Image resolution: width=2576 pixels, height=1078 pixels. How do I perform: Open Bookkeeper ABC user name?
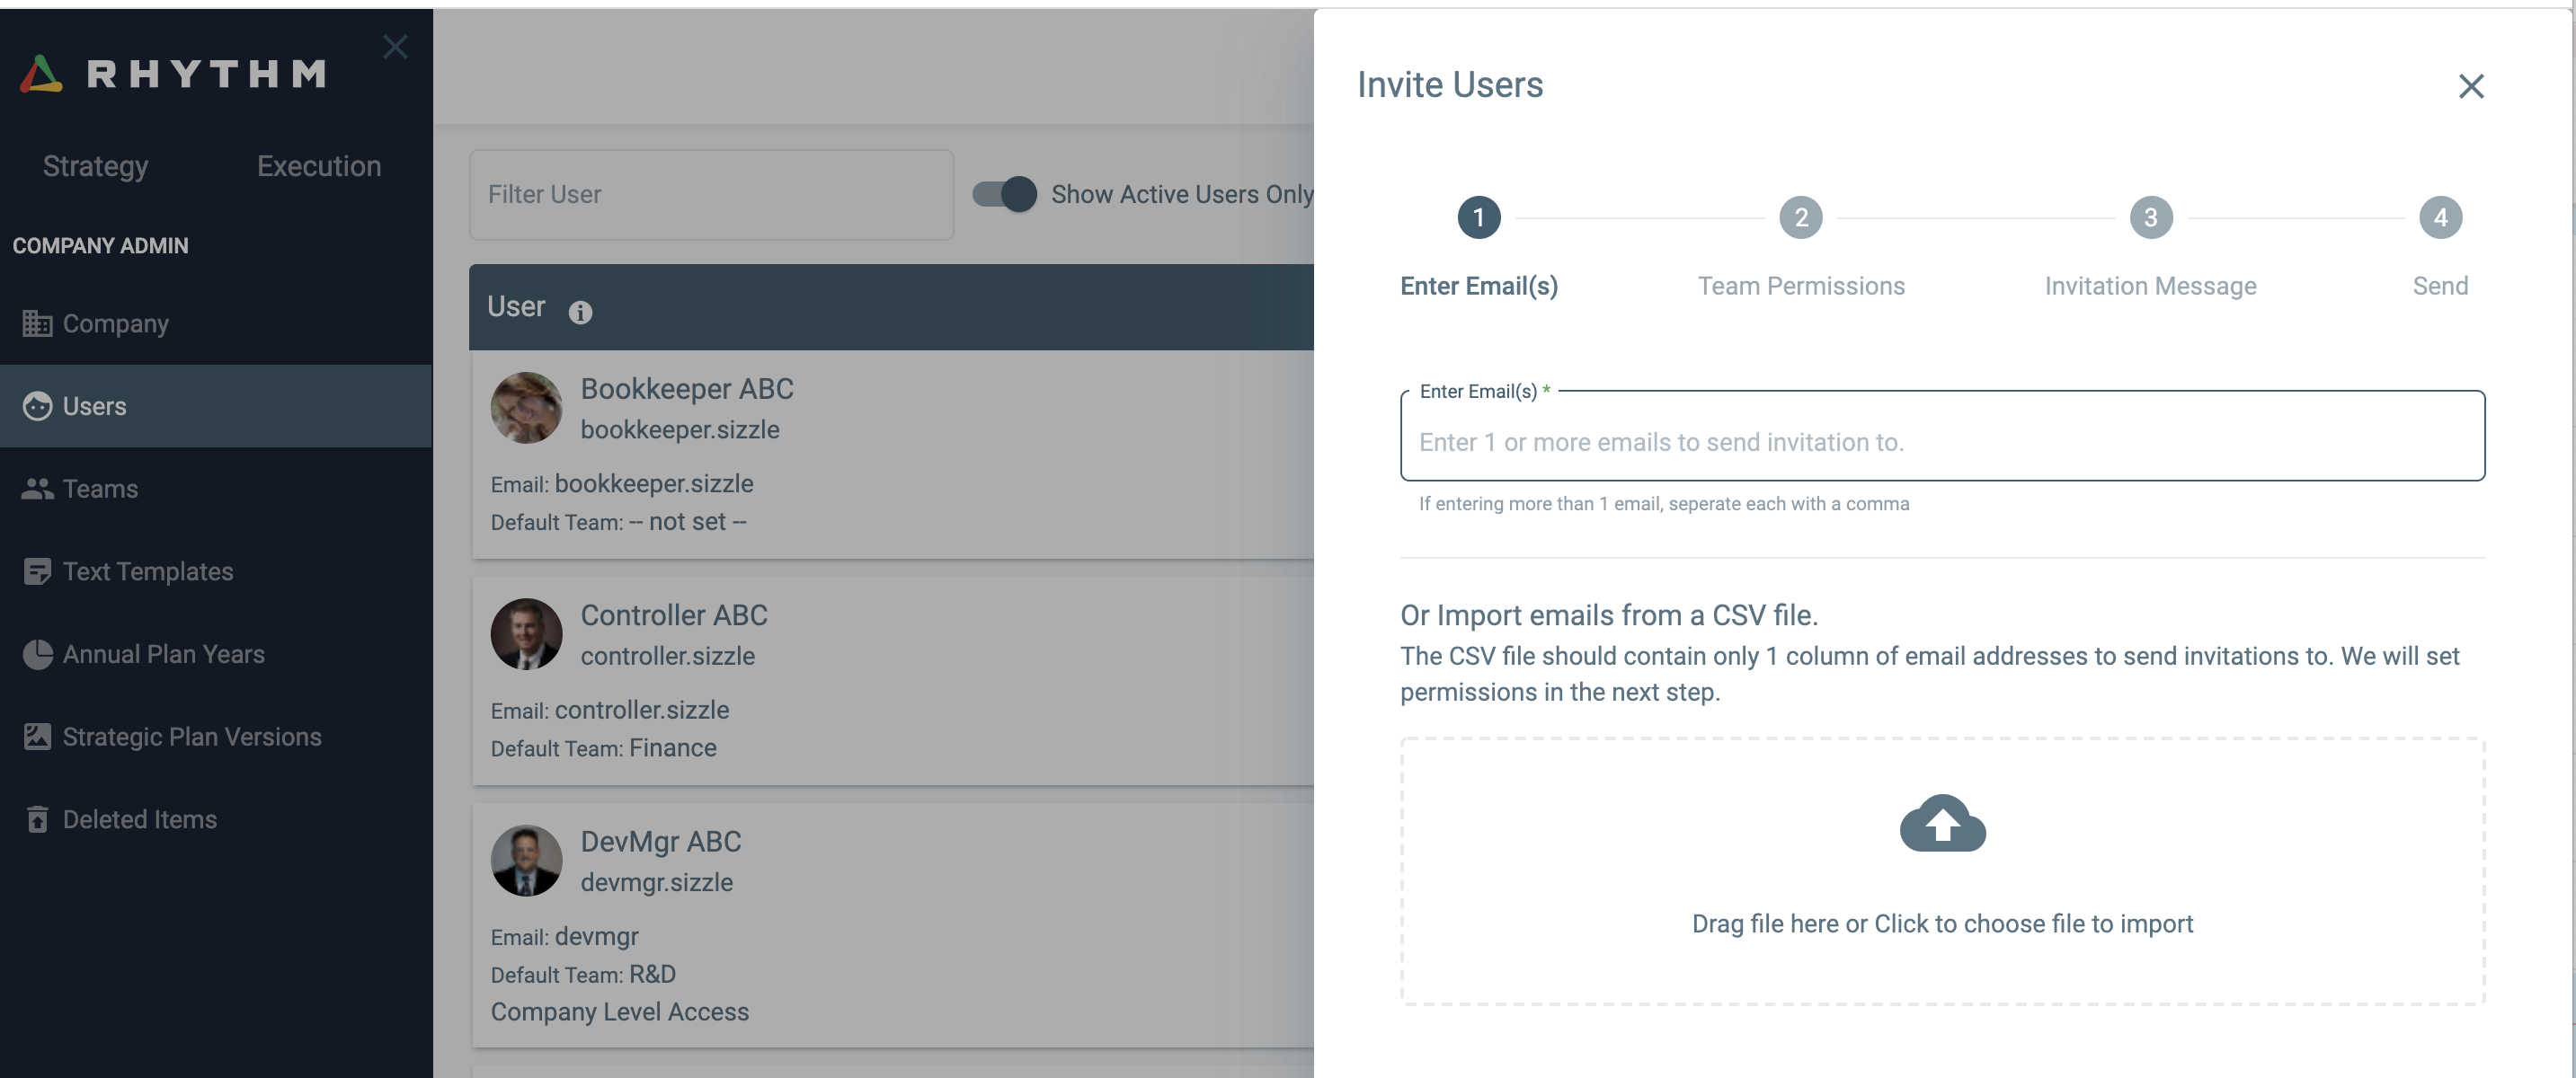687,389
